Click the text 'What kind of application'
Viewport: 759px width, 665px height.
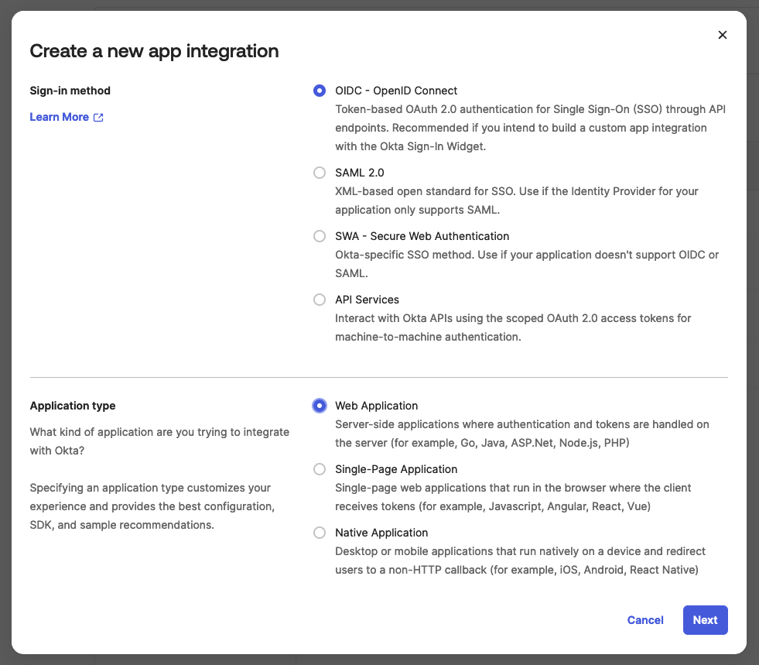click(159, 441)
